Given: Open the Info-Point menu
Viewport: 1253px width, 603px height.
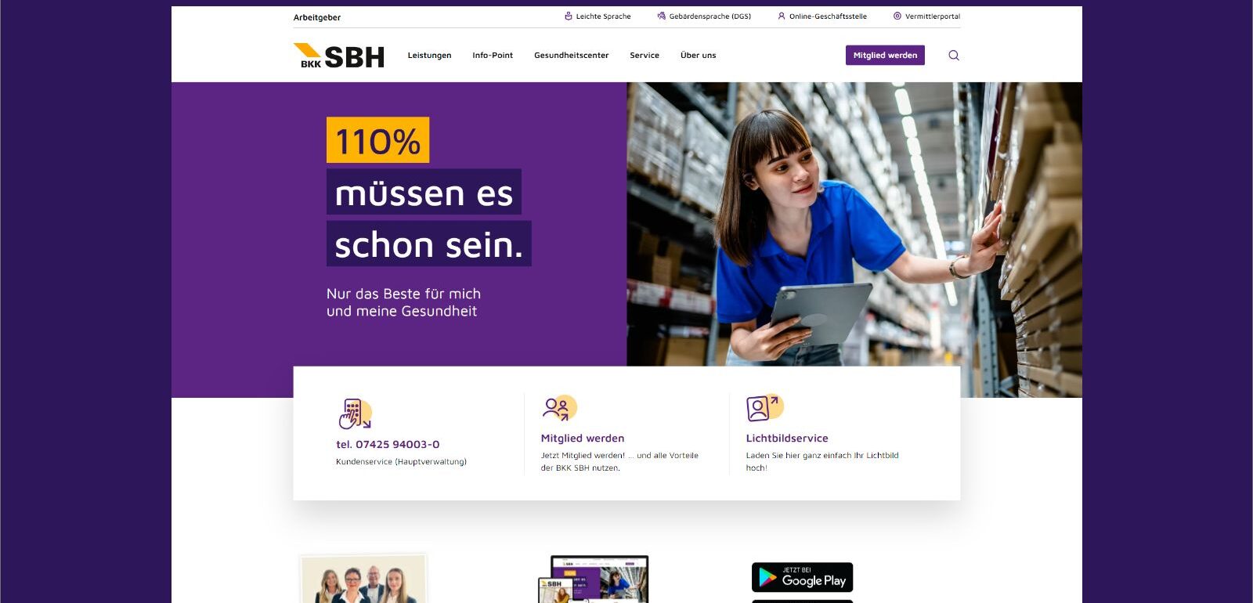Looking at the screenshot, I should (493, 56).
